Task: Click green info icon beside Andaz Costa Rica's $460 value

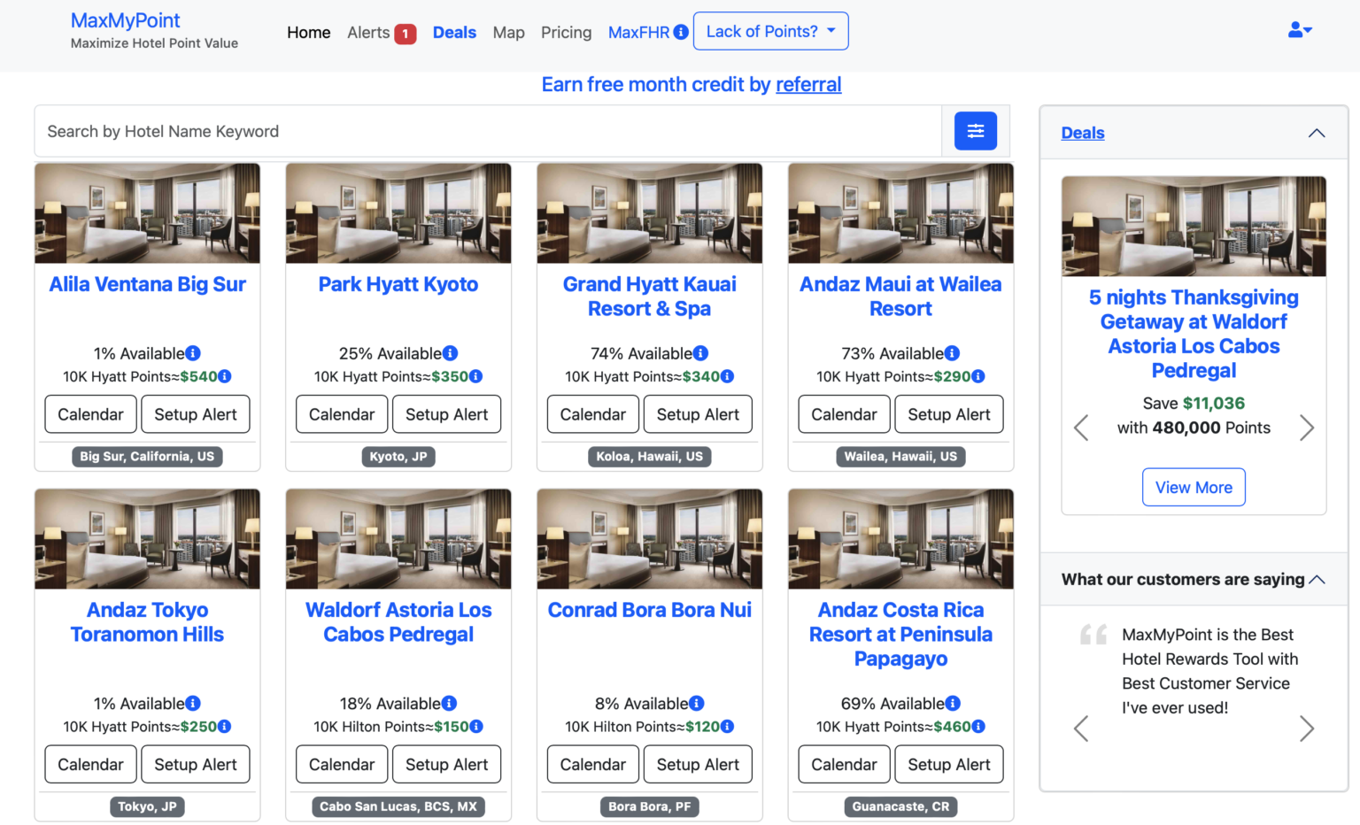Action: (x=979, y=726)
